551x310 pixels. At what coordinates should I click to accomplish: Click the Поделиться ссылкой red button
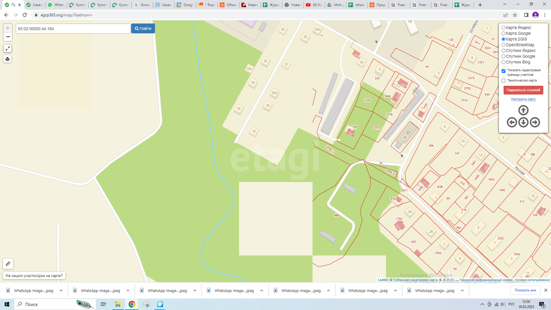[523, 90]
